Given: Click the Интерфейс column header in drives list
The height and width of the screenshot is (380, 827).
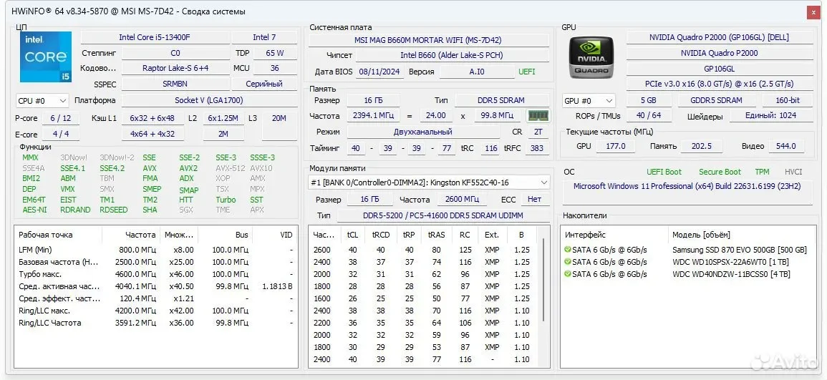Looking at the screenshot, I should coord(615,235).
